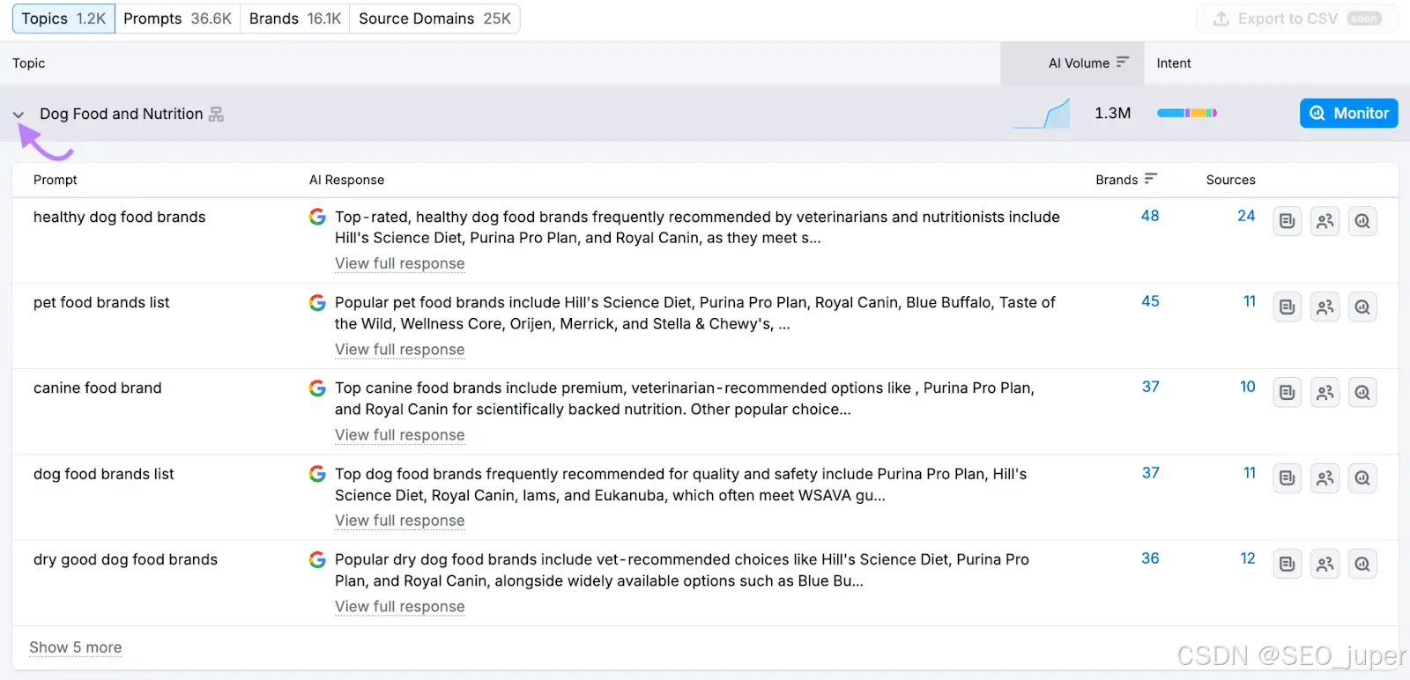Open audience icon for dry good dog food brands
The image size is (1410, 680).
tap(1325, 564)
